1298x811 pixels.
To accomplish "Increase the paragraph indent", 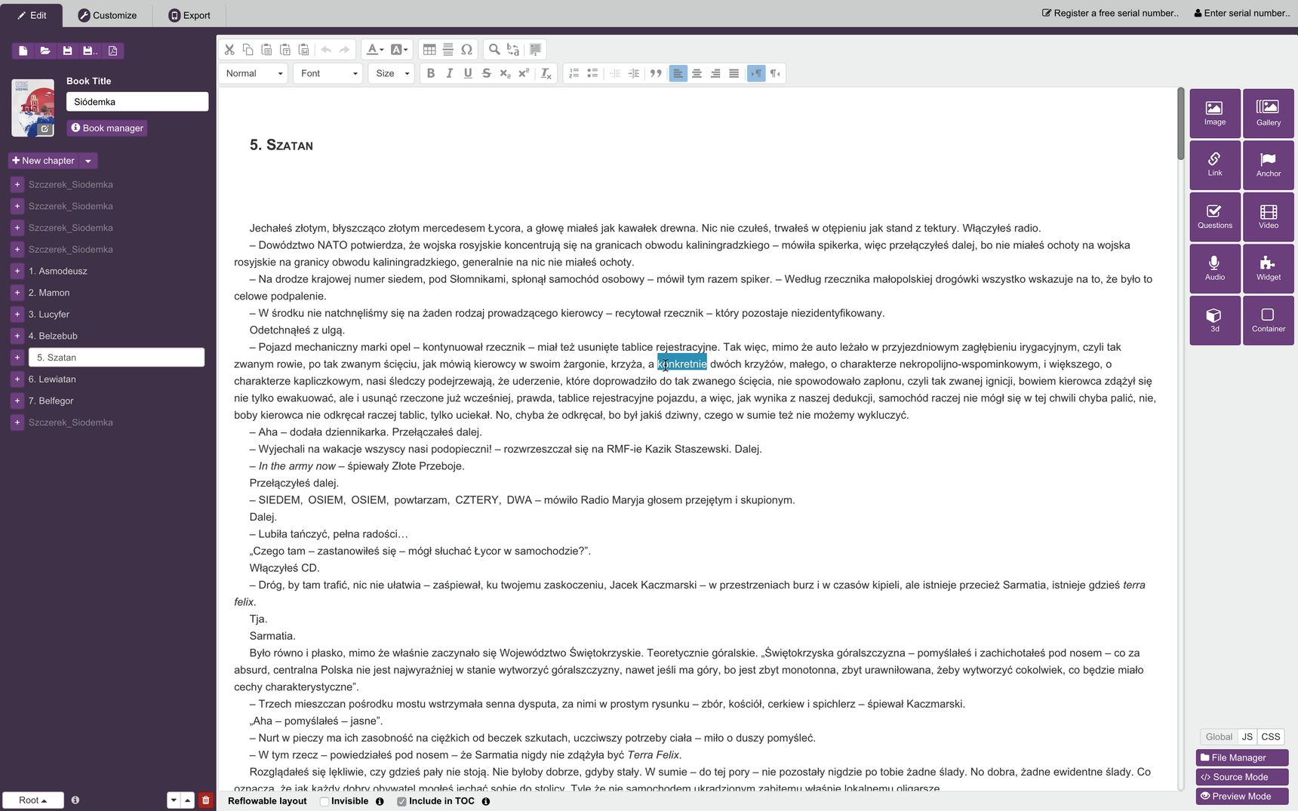I will click(x=634, y=73).
